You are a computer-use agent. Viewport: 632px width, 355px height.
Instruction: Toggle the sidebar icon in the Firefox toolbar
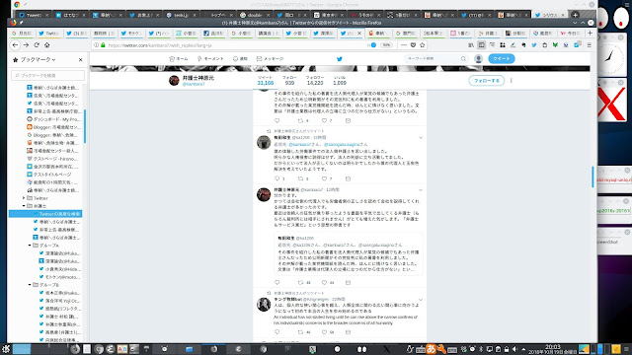click(481, 45)
